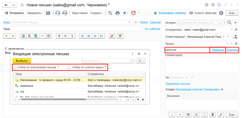Click the Очистить chain link

[232, 50]
